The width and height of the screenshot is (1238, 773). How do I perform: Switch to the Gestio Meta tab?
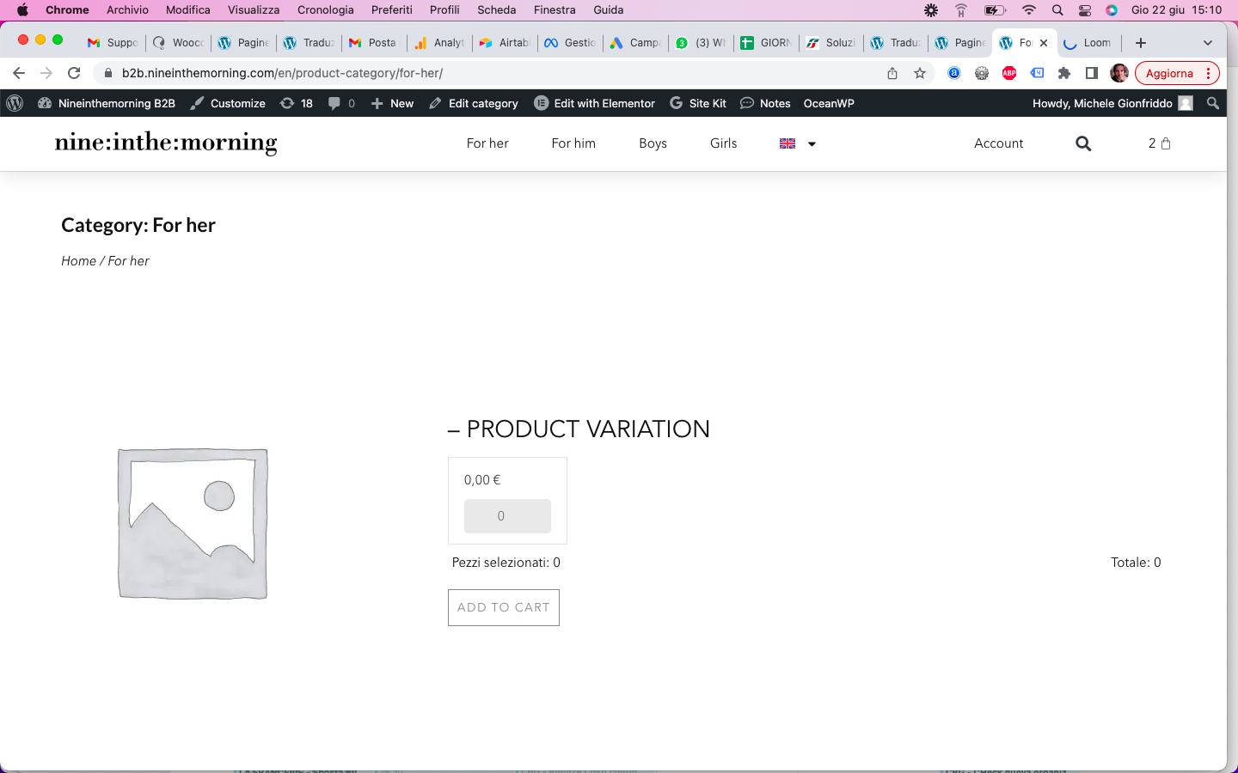[570, 43]
